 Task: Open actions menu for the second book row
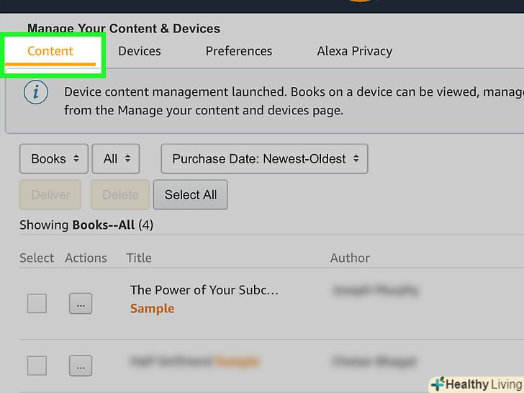(x=80, y=366)
